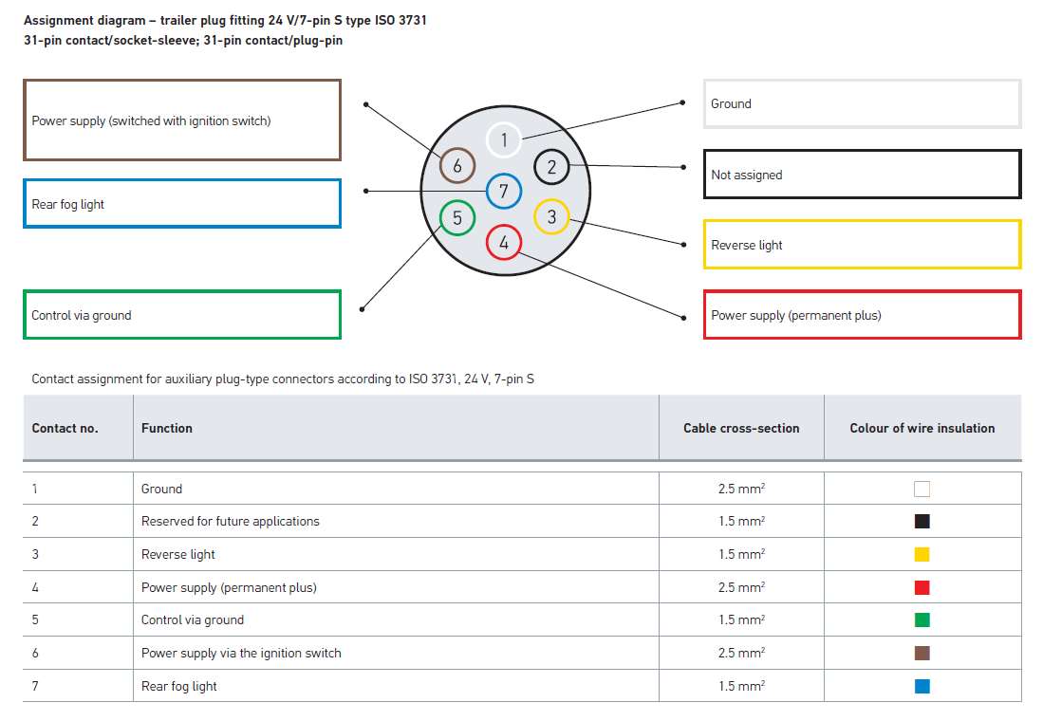Click the '2.5 mm²' value in contact 6 row
This screenshot has width=1043, height=721.
741,653
